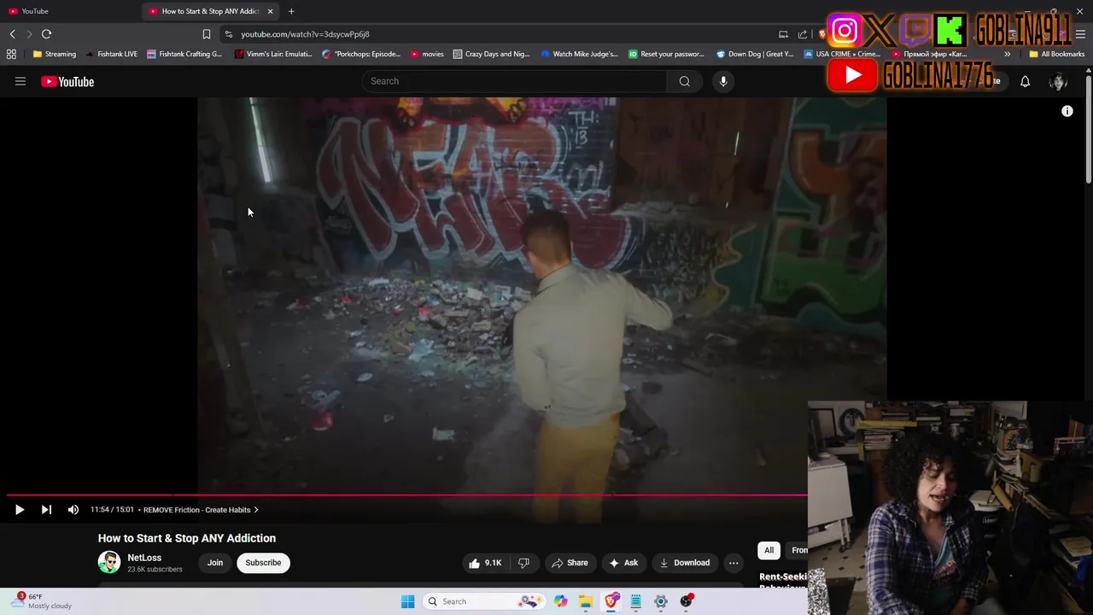Image resolution: width=1093 pixels, height=615 pixels.
Task: Click the Windows taskbar search box
Action: (484, 601)
